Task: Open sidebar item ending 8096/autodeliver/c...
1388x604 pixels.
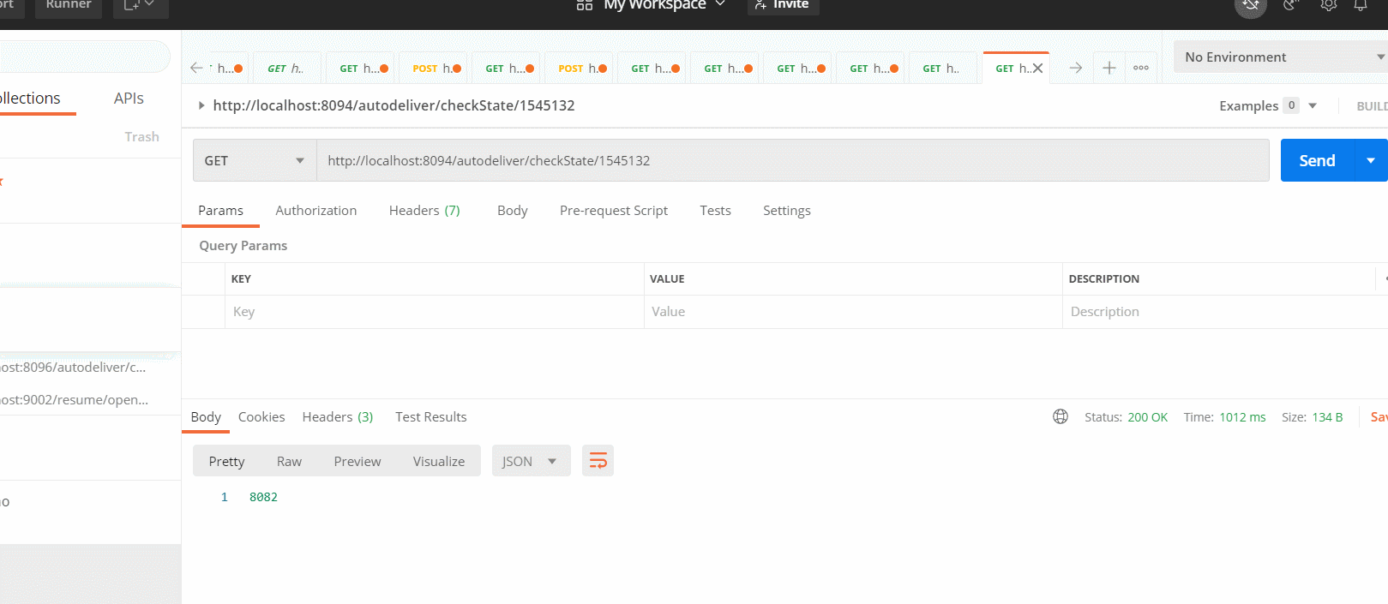Action: [x=74, y=368]
